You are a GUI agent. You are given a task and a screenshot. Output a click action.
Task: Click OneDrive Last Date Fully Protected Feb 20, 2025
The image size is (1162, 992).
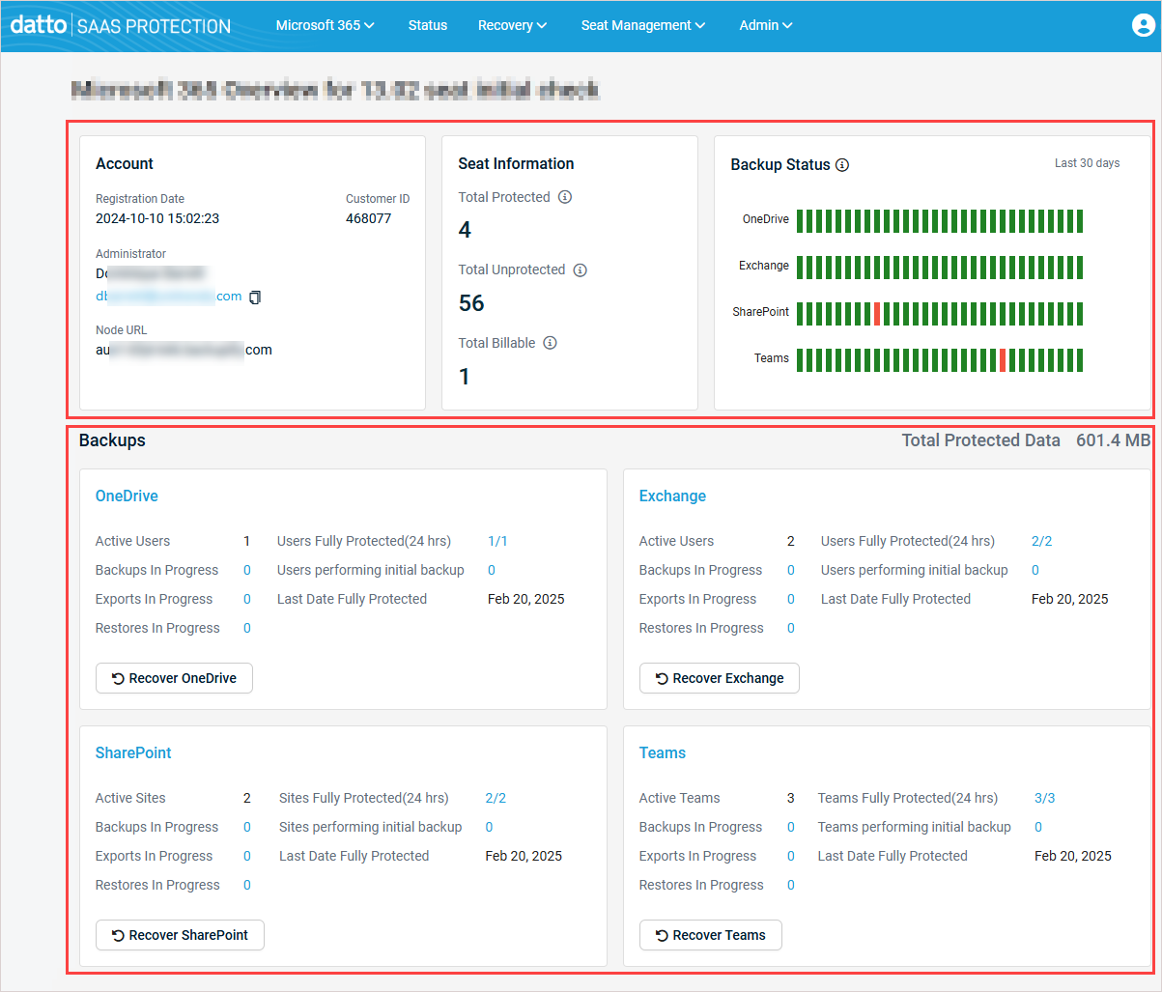(526, 599)
